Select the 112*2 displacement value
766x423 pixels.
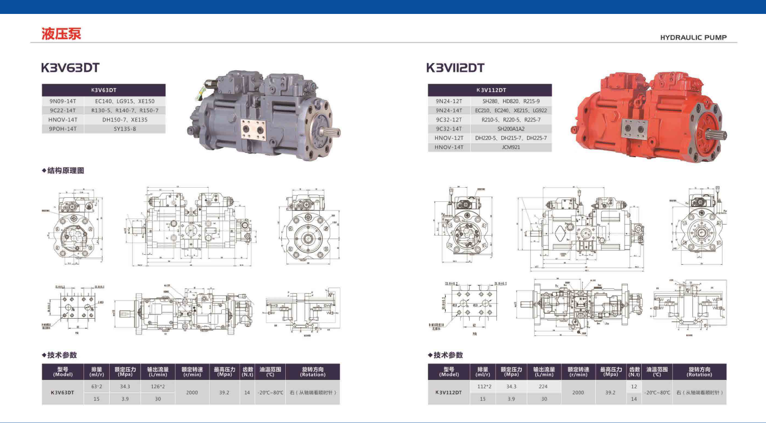[x=483, y=386]
